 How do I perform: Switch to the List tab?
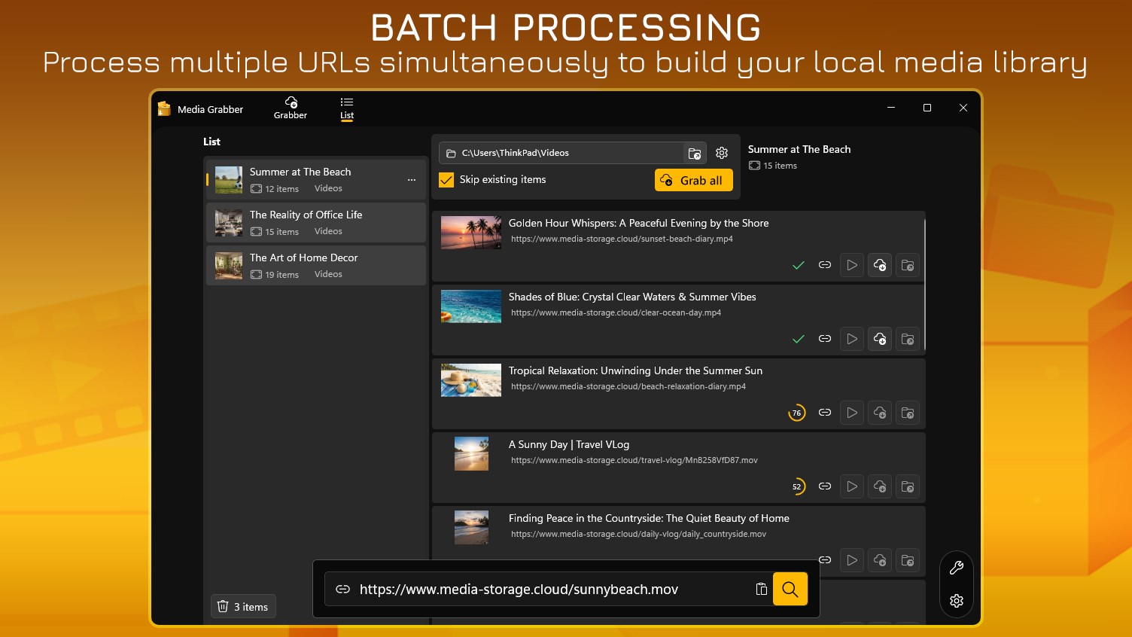tap(347, 108)
